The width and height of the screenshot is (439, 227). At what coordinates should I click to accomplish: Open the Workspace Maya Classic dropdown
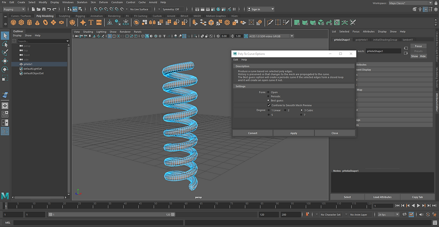410,3
